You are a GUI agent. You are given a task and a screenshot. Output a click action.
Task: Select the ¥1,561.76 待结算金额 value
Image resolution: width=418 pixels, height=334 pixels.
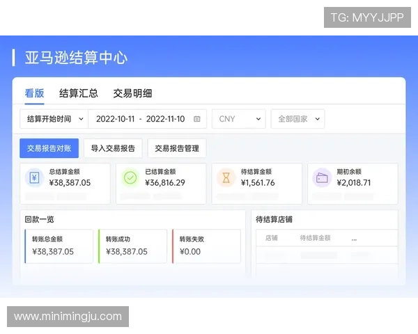click(258, 183)
